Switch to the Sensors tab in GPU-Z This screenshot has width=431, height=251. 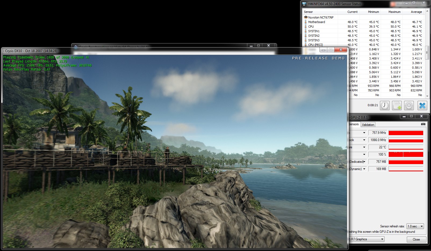354,124
